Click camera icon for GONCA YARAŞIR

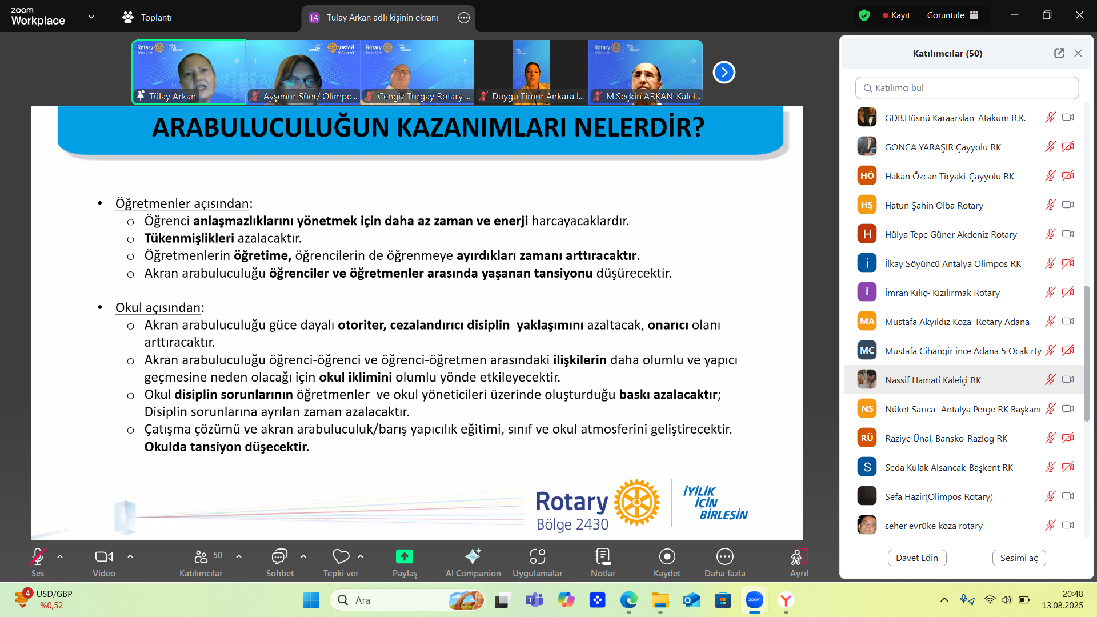[x=1068, y=147]
